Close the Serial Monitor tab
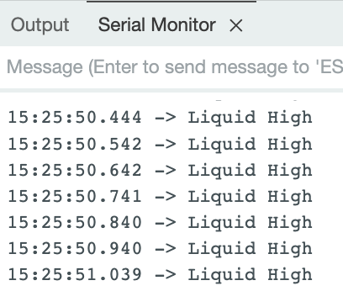 click(x=235, y=26)
